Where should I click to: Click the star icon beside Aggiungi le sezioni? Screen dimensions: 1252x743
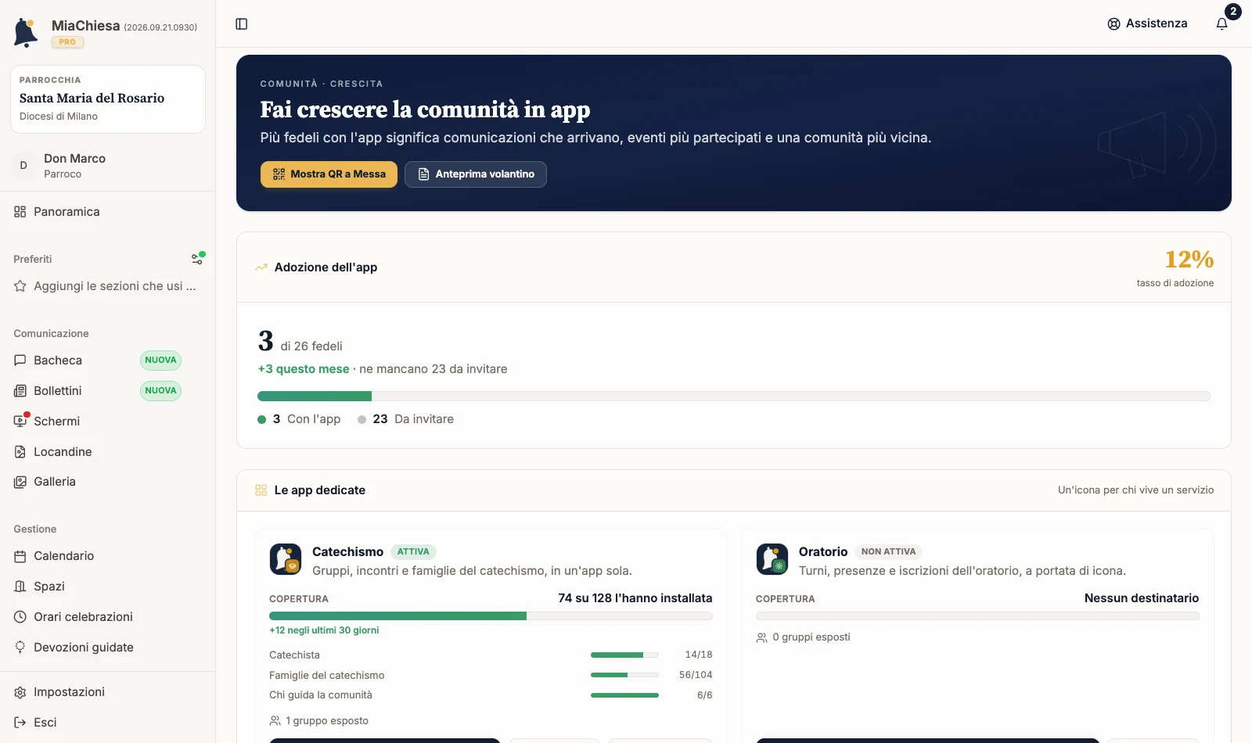20,286
